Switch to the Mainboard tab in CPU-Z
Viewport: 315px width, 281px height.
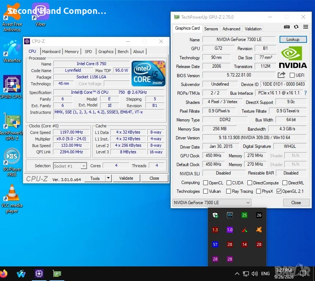click(x=51, y=52)
